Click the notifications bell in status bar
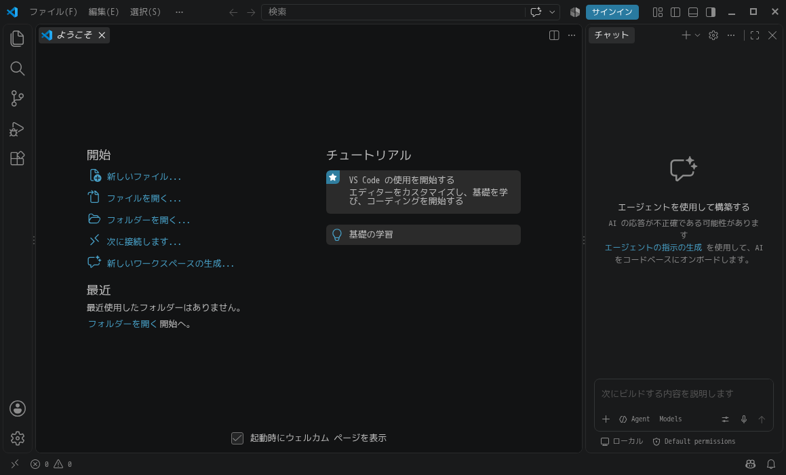The height and width of the screenshot is (475, 786). [771, 464]
